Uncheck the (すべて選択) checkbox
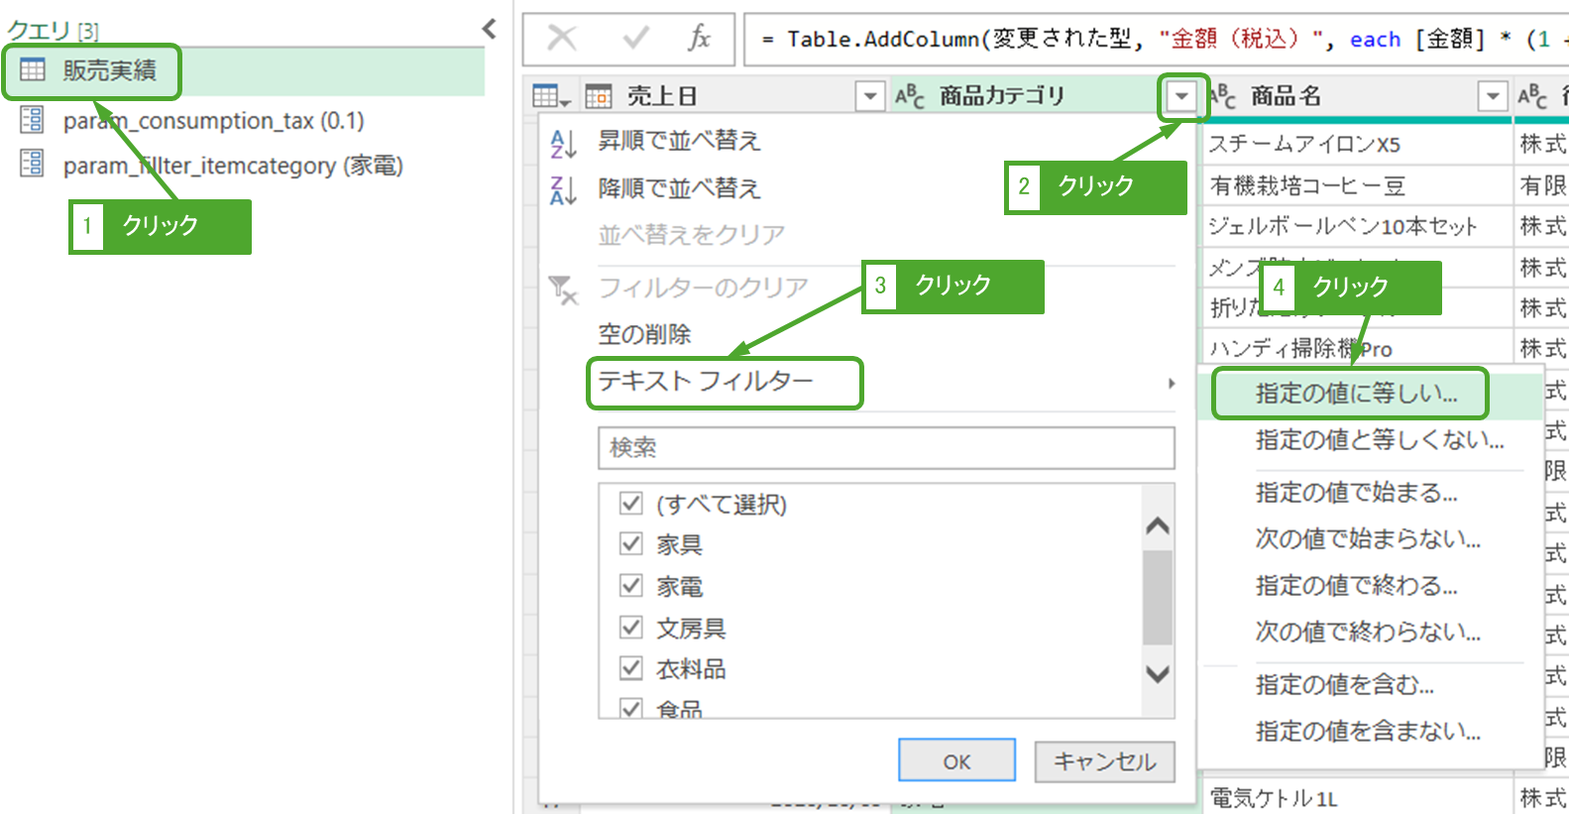Image resolution: width=1569 pixels, height=814 pixels. 630,504
